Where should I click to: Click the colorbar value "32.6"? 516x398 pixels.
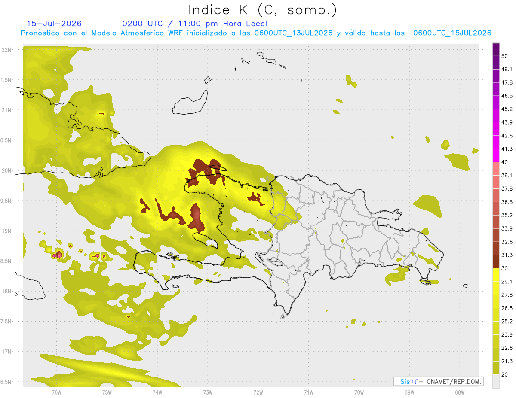click(x=507, y=242)
